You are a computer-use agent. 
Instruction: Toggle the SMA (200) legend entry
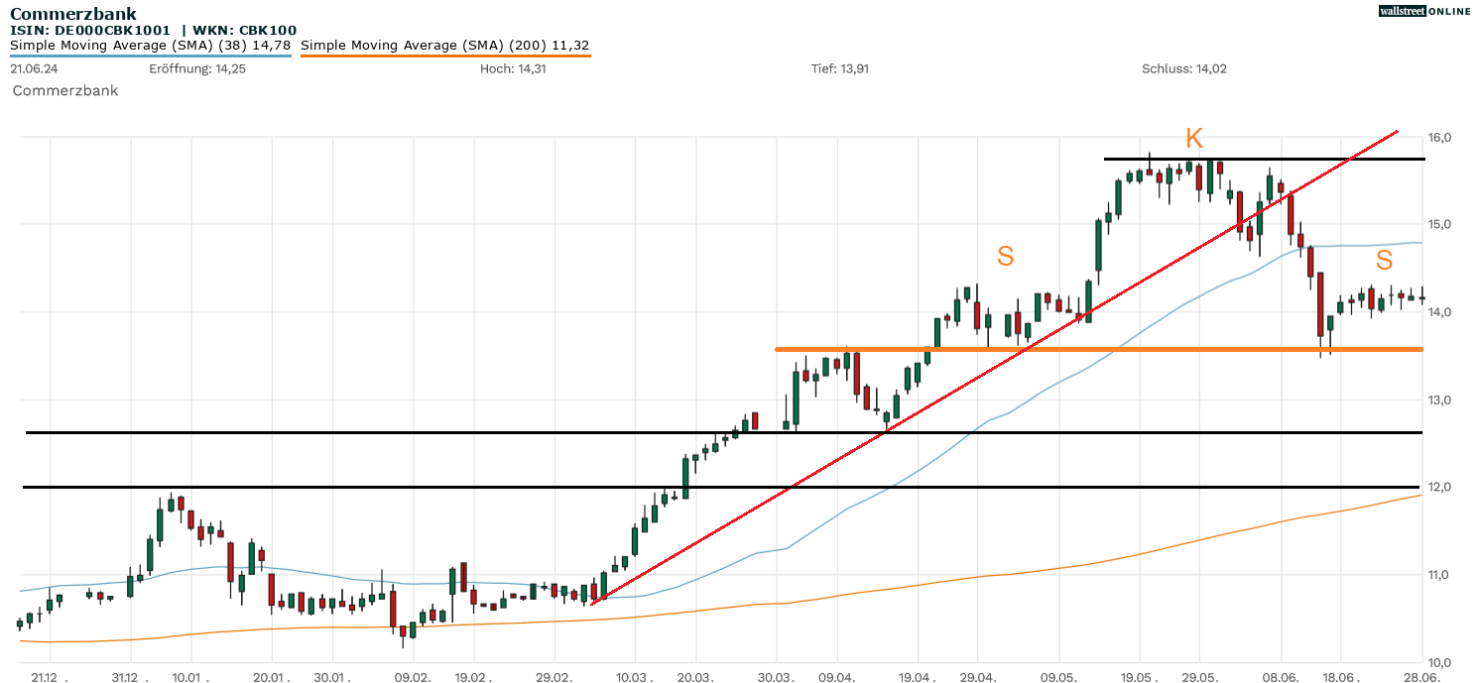(x=444, y=45)
